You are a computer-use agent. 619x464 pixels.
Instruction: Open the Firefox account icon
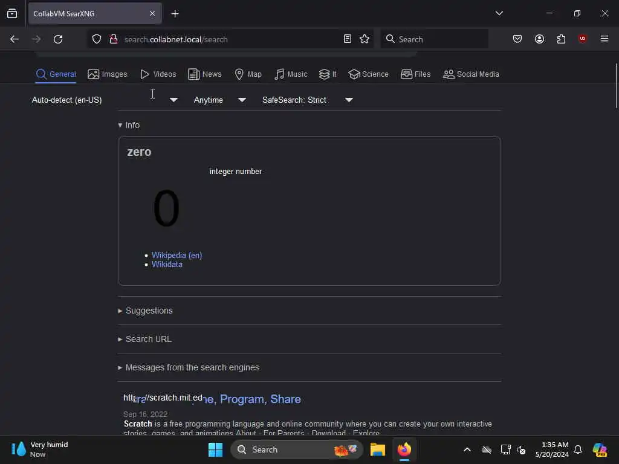pyautogui.click(x=539, y=39)
